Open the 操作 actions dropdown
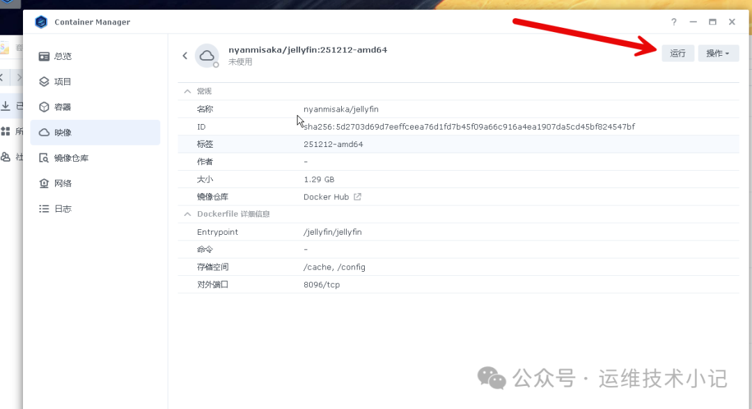The height and width of the screenshot is (409, 752). coord(718,53)
